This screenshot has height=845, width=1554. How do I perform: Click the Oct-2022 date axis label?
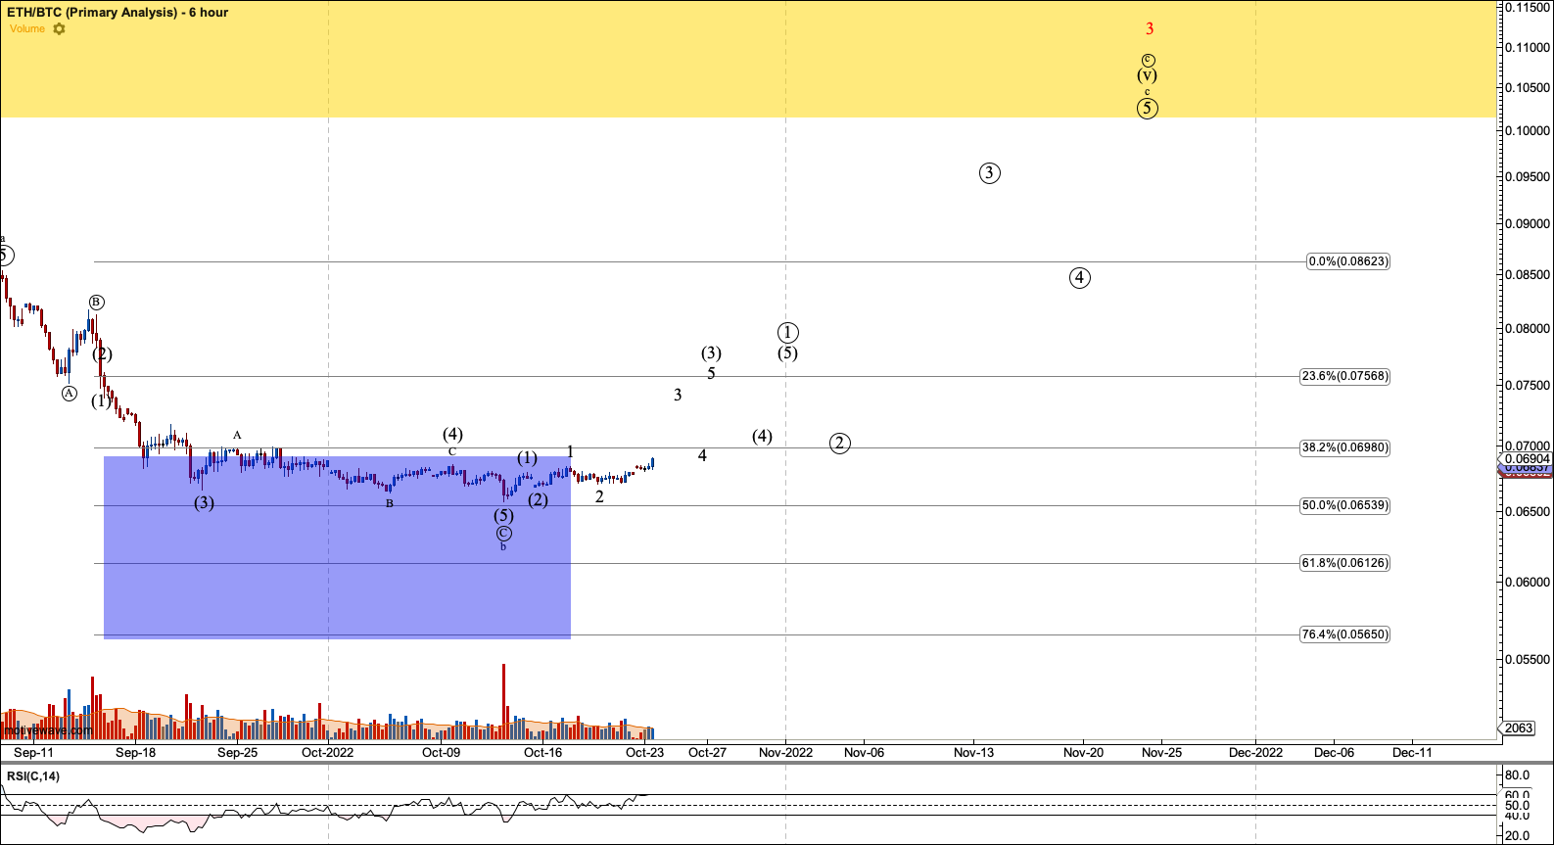pos(327,753)
